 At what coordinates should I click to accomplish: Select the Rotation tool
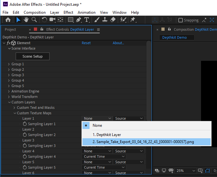(44, 20)
